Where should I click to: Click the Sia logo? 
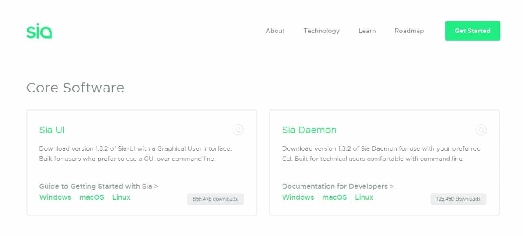39,31
